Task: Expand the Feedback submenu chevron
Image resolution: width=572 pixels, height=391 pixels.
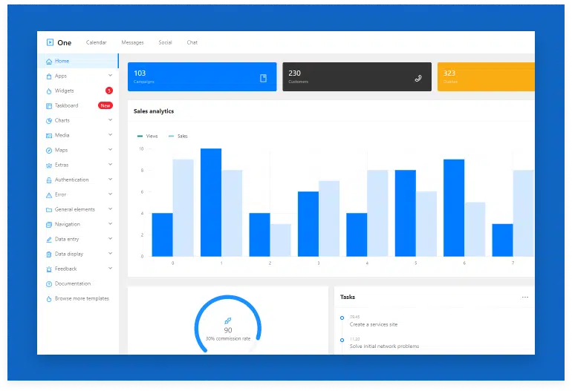Action: pos(110,269)
